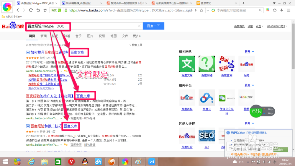
Task: Open 搜索工具 filter tools
Action: click(136, 45)
